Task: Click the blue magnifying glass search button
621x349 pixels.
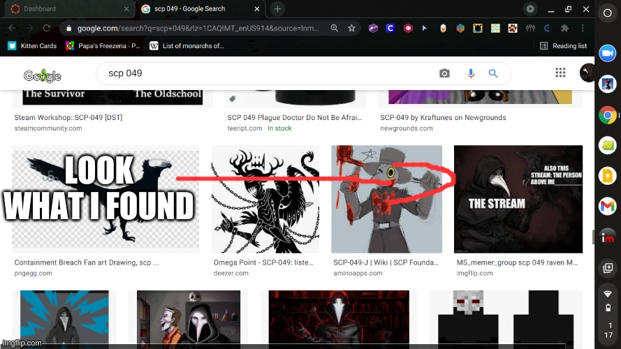Action: (493, 73)
